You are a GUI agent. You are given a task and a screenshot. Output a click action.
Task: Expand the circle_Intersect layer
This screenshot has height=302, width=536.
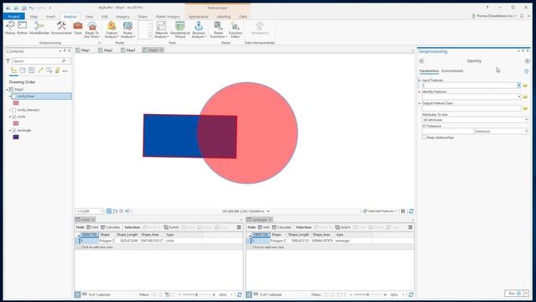click(10, 110)
